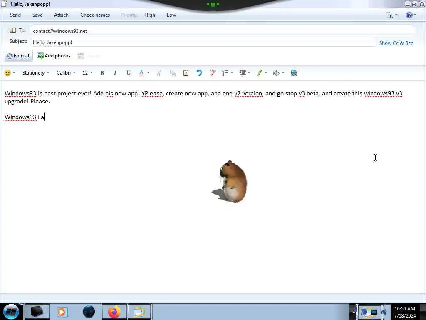The image size is (426, 320).
Task: Click Check names
Action: [x=95, y=15]
